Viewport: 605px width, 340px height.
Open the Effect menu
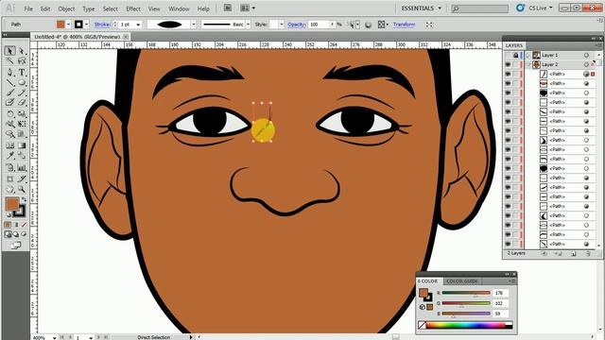pos(133,8)
